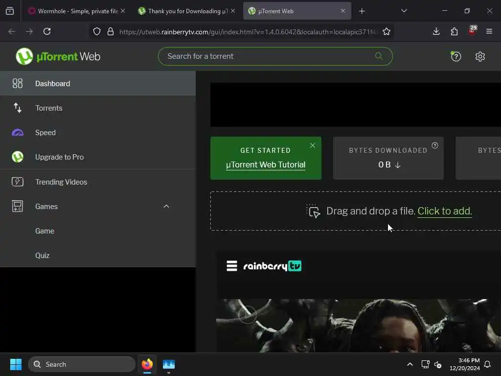
Task: Click the drag and drop file icon
Action: [314, 211]
